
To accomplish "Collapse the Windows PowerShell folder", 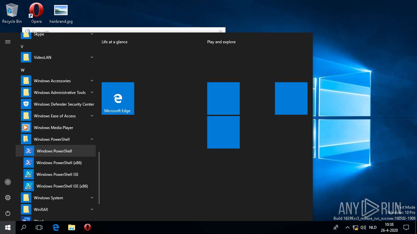I will (x=56, y=139).
